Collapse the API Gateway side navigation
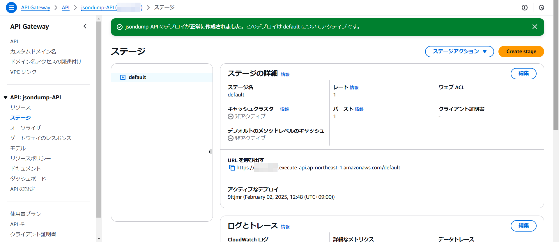559x242 pixels. pyautogui.click(x=85, y=26)
